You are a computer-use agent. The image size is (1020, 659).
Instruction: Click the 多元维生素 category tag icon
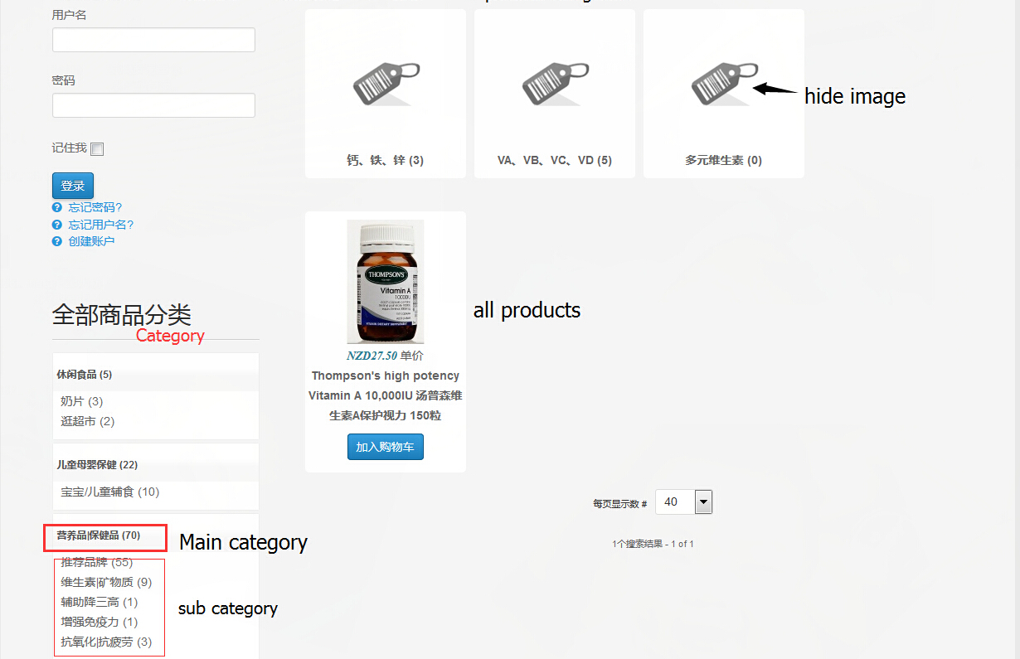click(724, 83)
